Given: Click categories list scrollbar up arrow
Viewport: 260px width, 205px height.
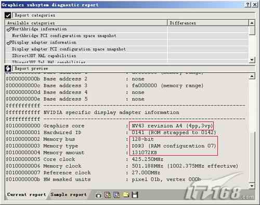Looking at the screenshot, I should pyautogui.click(x=252, y=23).
